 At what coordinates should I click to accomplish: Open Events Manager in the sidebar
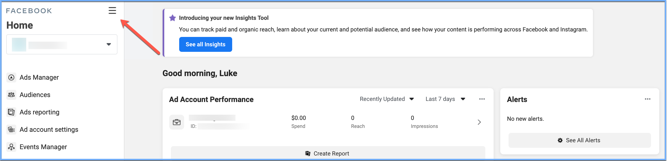pos(43,147)
